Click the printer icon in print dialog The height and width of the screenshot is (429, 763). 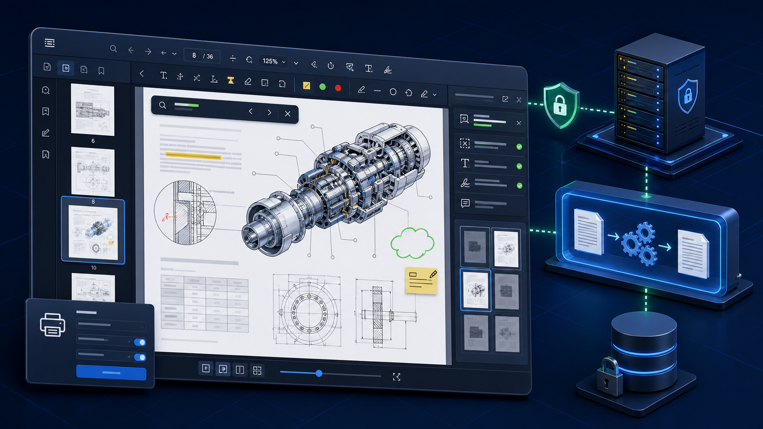[x=52, y=325]
